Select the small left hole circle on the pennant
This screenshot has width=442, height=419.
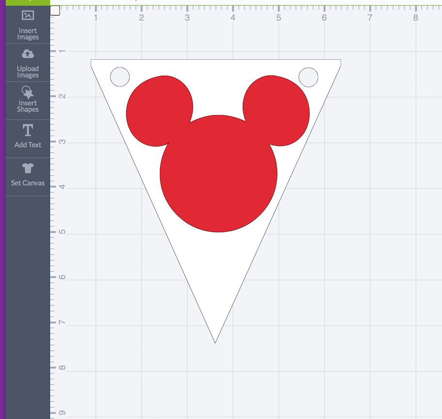point(120,77)
